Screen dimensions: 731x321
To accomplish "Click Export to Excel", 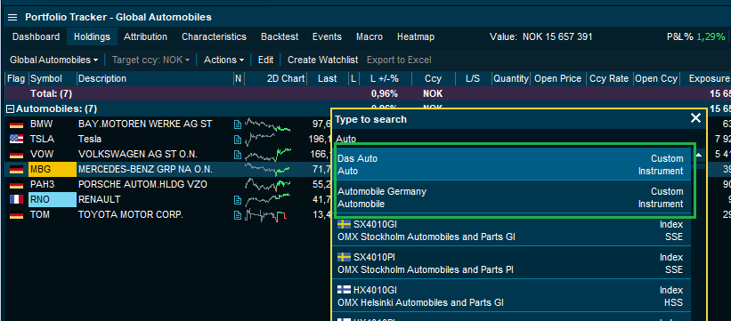I will (399, 60).
